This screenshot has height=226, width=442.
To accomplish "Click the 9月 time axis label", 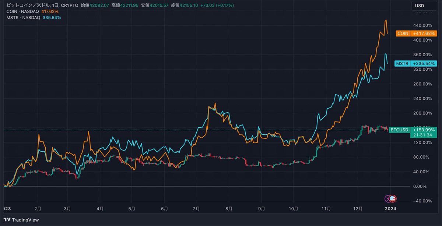I will pos(261,208).
